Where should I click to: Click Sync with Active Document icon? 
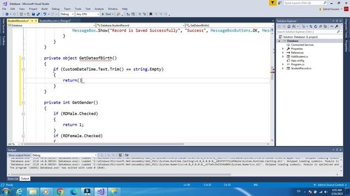pyautogui.click(x=311, y=27)
